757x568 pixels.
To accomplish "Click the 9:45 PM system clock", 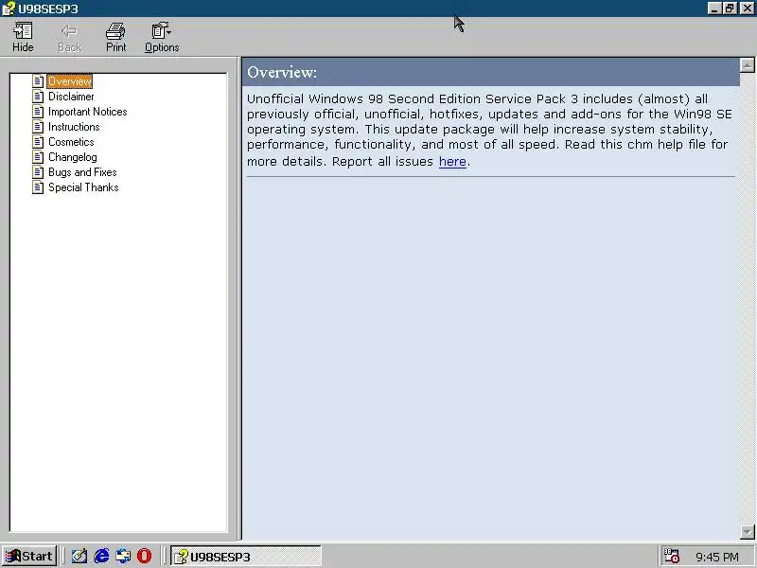I will point(717,557).
